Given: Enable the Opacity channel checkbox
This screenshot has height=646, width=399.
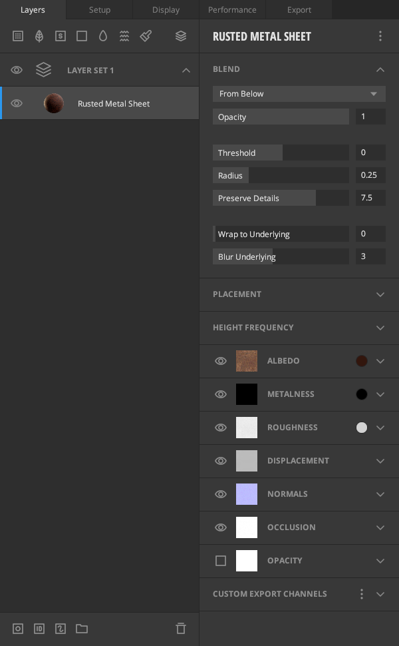Looking at the screenshot, I should (221, 561).
